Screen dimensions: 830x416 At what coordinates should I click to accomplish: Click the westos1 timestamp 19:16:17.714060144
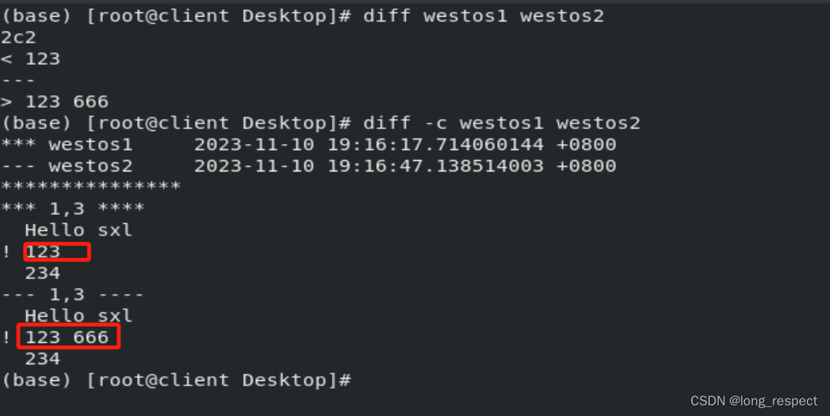(436, 144)
